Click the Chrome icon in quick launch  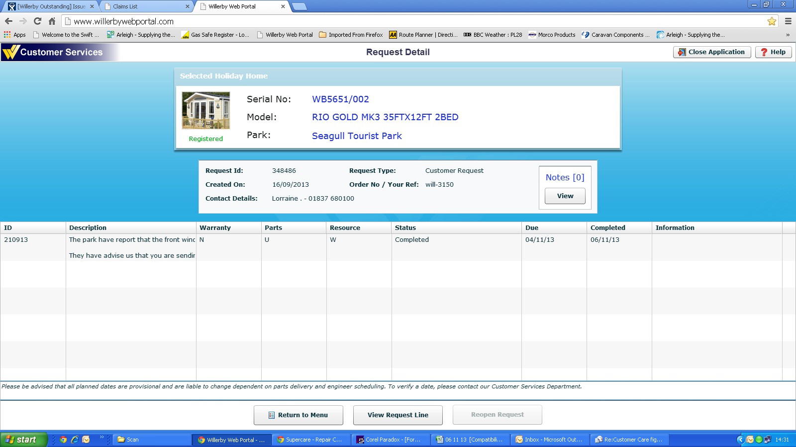click(x=63, y=440)
